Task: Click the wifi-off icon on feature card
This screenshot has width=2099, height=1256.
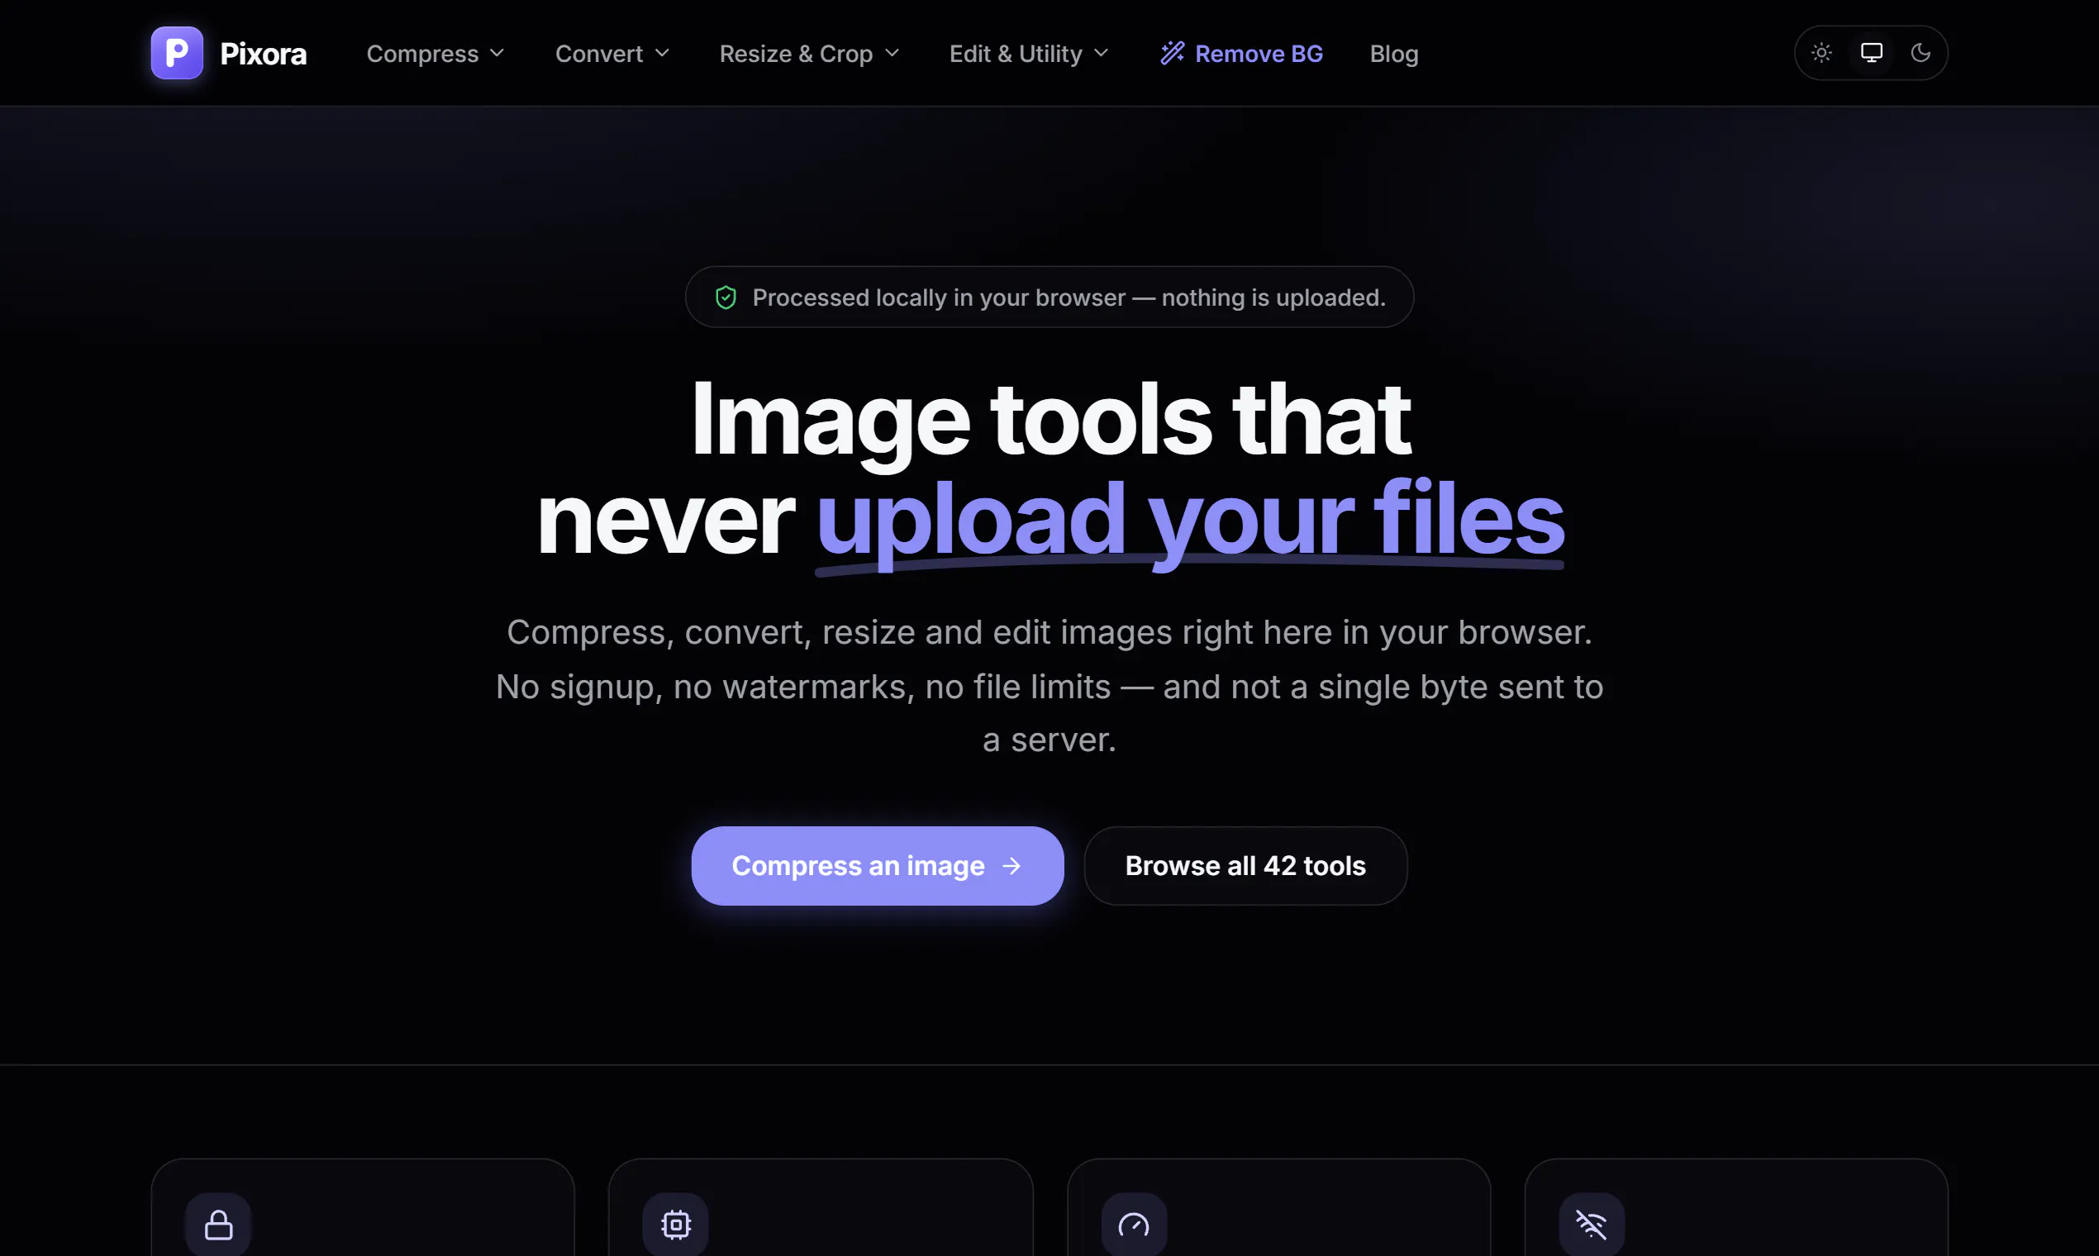Action: [1591, 1224]
